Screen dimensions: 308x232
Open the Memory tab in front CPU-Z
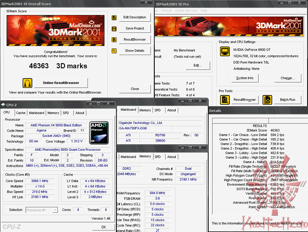click(53, 113)
